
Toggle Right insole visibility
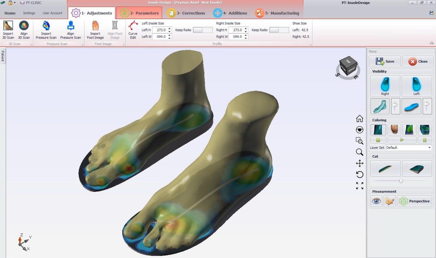[x=385, y=86]
